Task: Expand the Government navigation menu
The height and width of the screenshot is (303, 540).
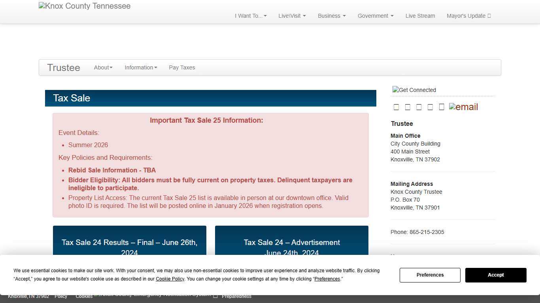Action: (375, 16)
